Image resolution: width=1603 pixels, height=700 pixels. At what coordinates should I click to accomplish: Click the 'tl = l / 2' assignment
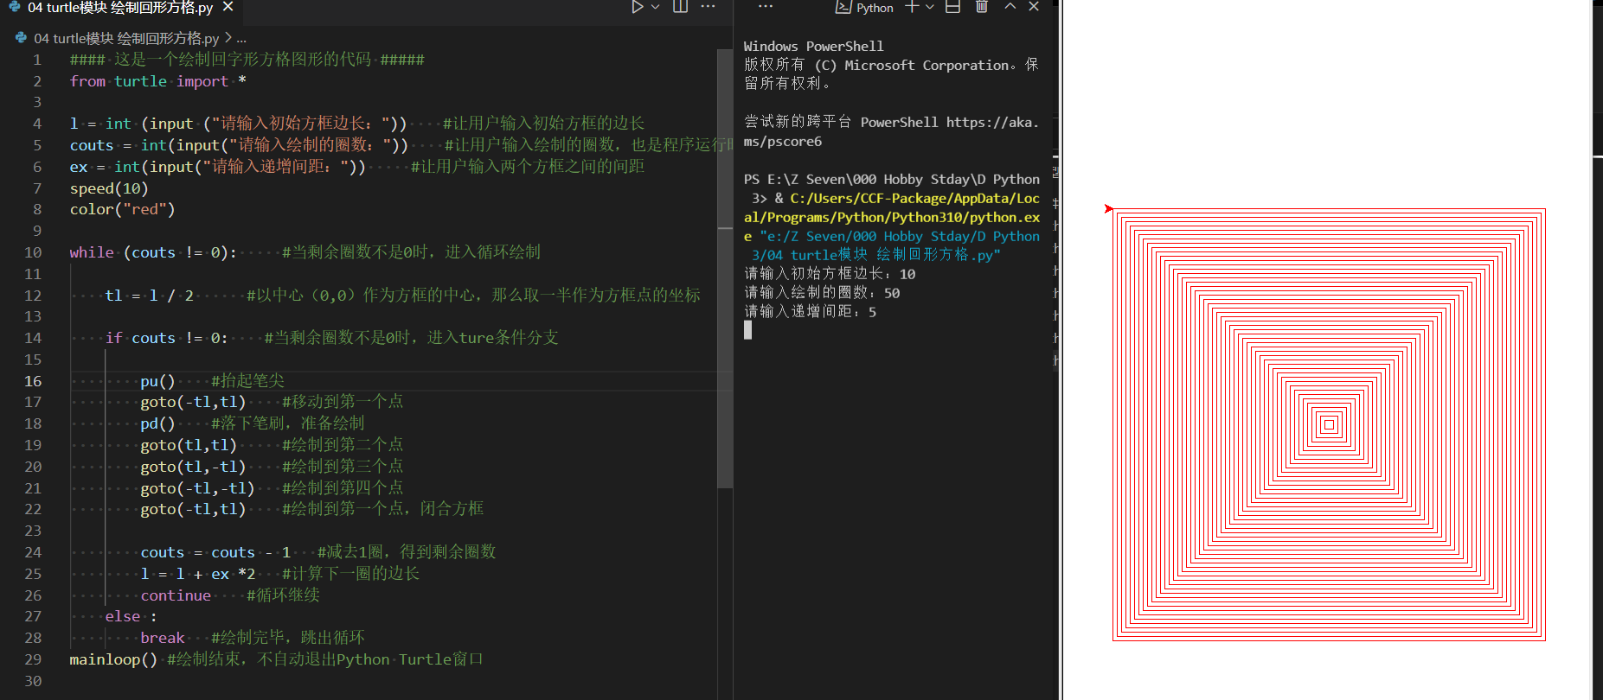150,296
